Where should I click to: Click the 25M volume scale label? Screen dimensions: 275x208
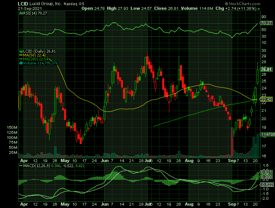pos(13,152)
